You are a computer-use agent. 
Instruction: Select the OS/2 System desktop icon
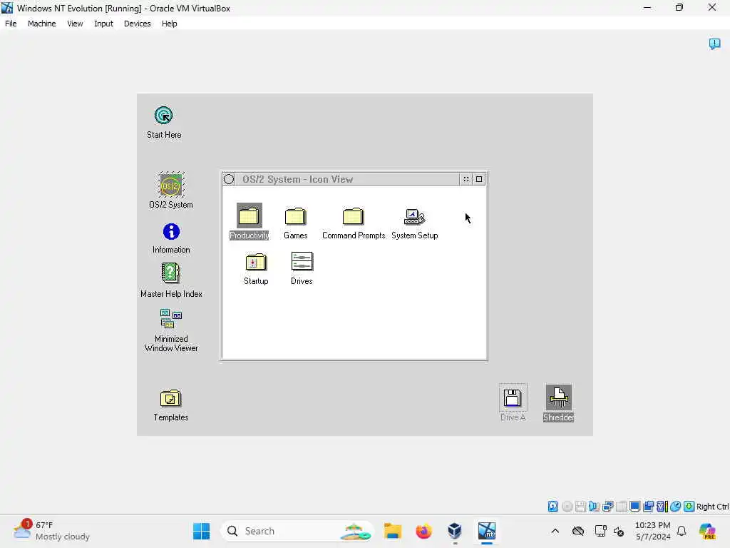click(x=171, y=185)
